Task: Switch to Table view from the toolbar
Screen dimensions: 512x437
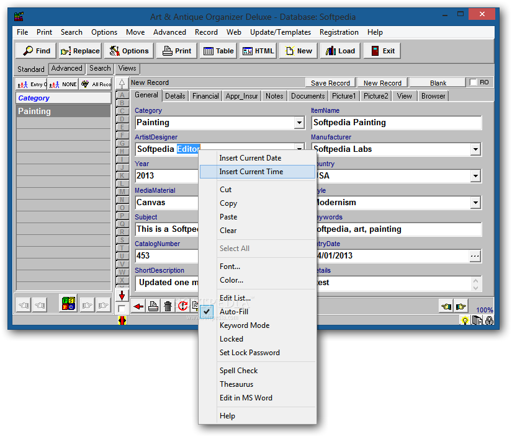Action: pos(218,51)
